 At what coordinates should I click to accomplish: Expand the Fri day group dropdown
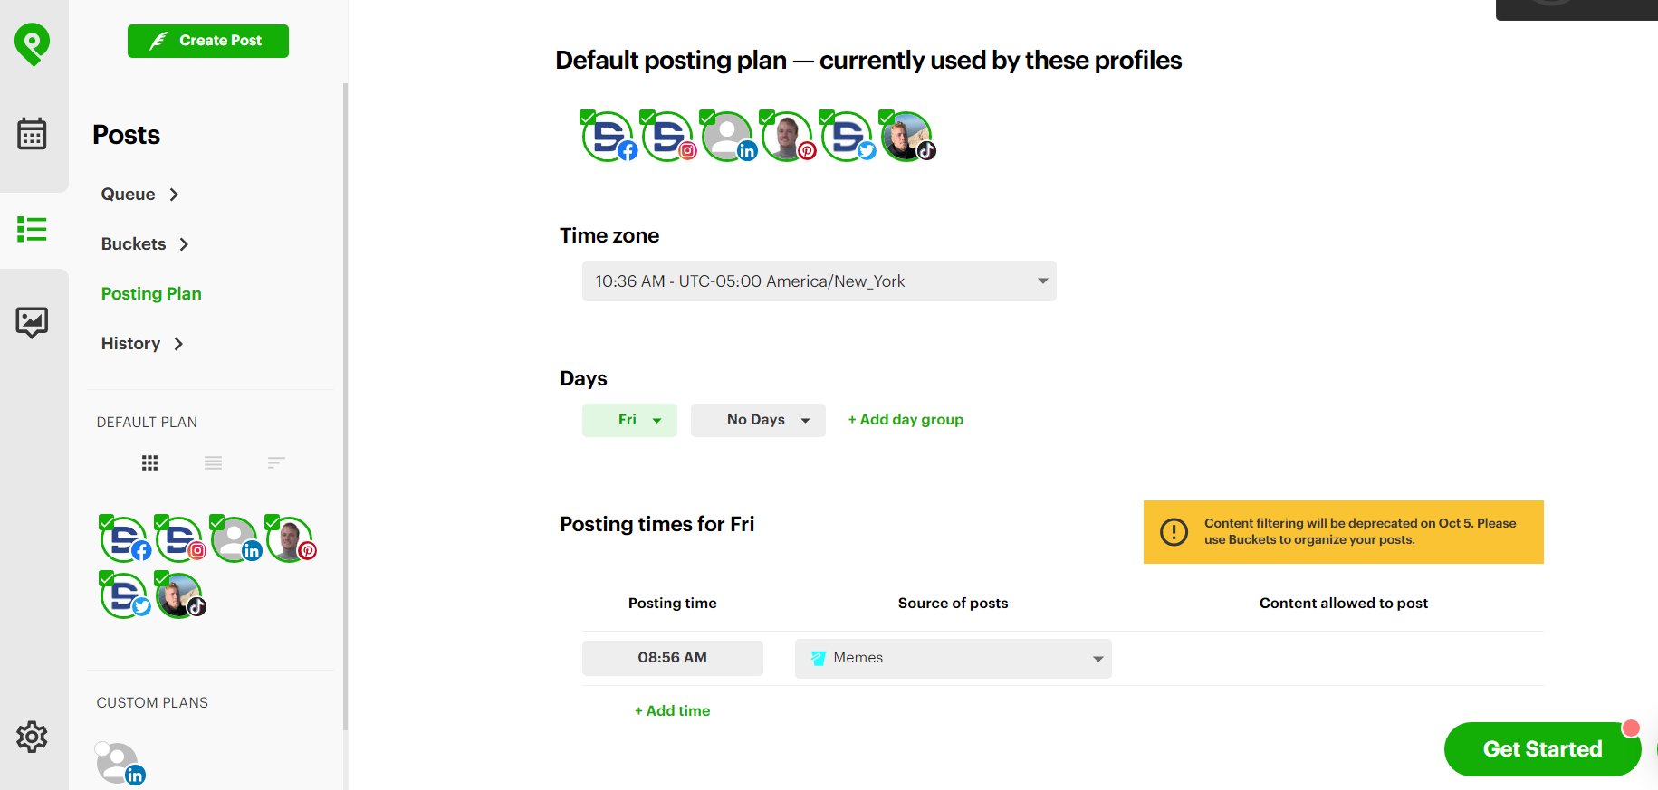pos(629,419)
